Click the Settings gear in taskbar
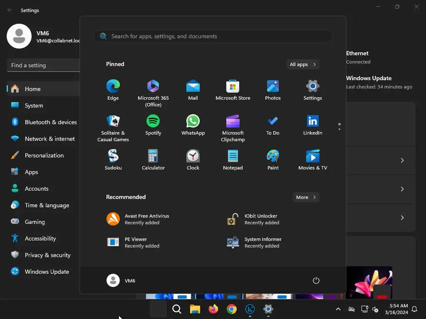Image resolution: width=426 pixels, height=319 pixels. point(268,309)
